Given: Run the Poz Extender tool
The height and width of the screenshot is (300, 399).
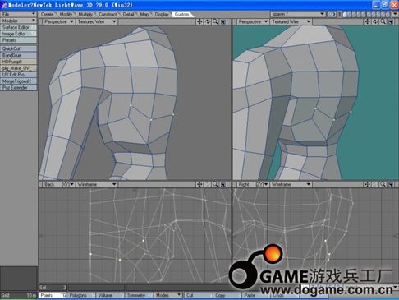Looking at the screenshot, I should tap(19, 88).
